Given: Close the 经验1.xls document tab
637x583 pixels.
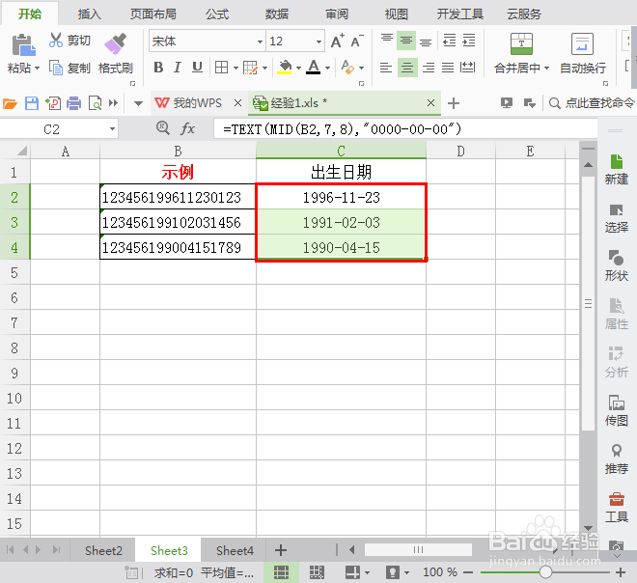Looking at the screenshot, I should click(430, 103).
